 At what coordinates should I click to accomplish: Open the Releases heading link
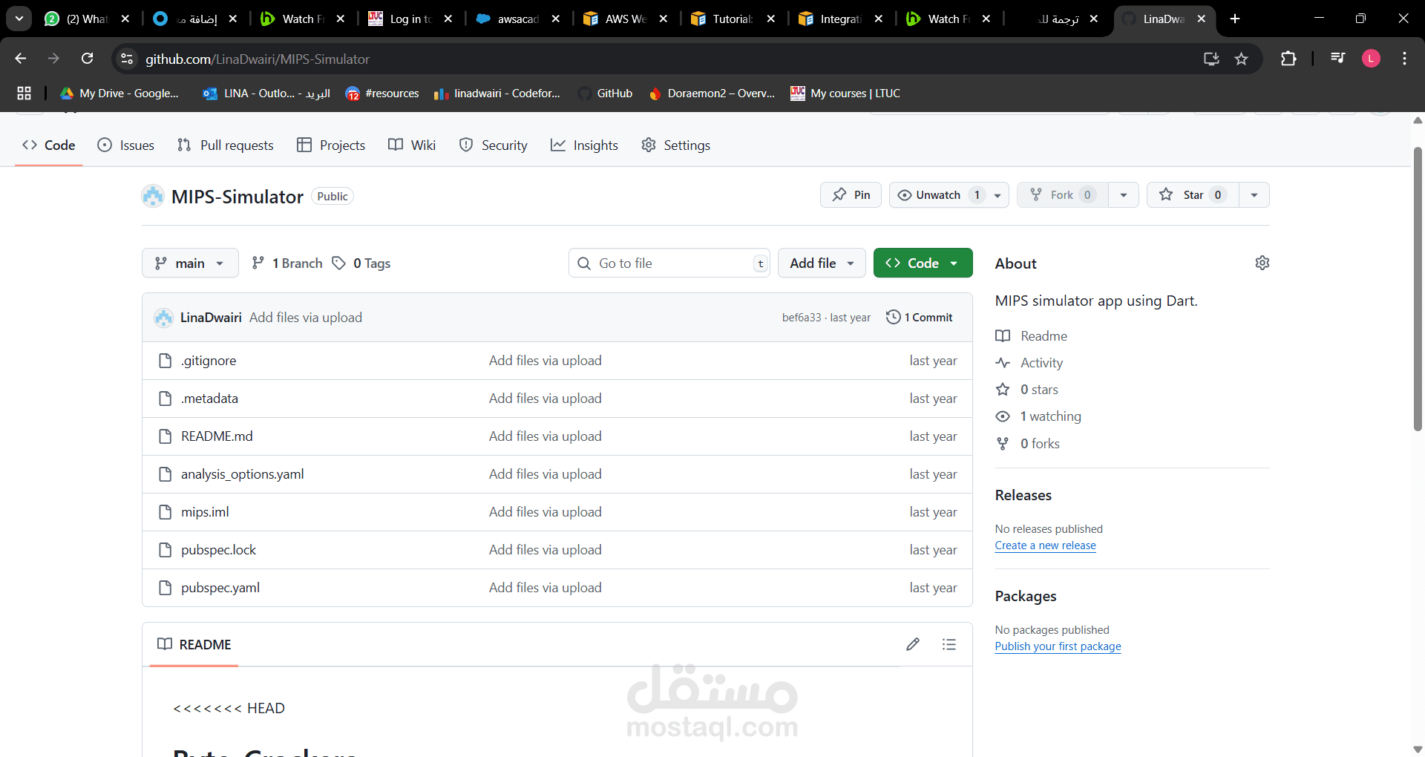(x=1023, y=495)
